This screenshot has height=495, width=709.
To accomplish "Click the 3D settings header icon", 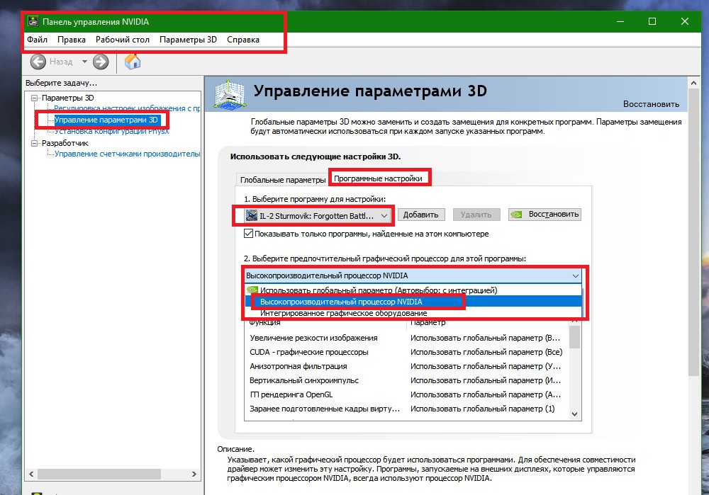I will click(230, 94).
